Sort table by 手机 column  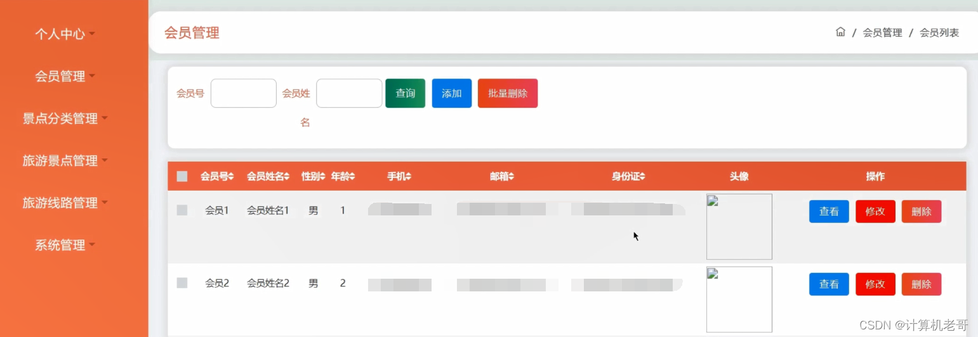click(x=399, y=177)
